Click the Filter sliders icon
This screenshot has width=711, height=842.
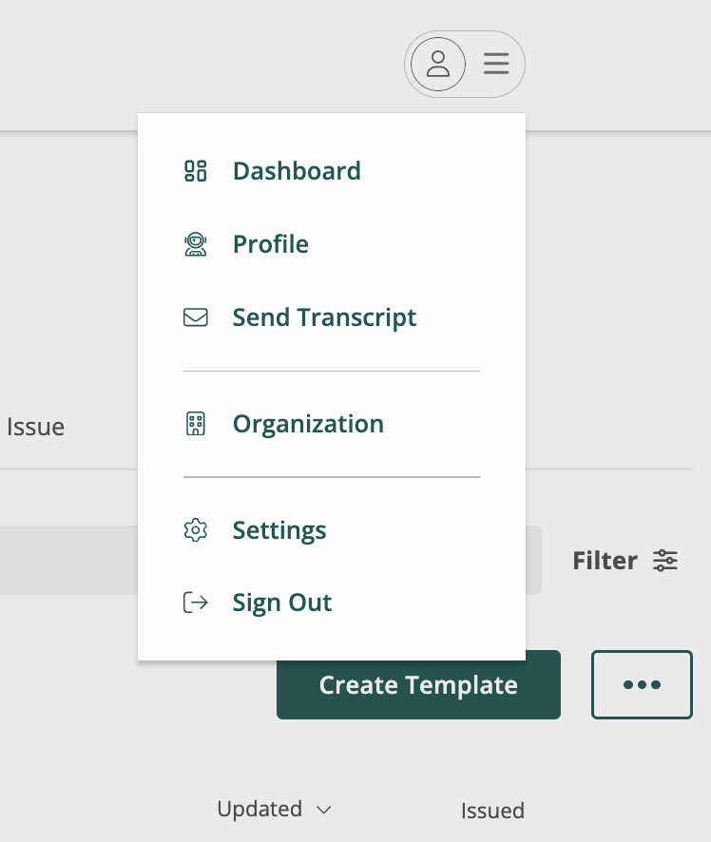click(x=665, y=561)
